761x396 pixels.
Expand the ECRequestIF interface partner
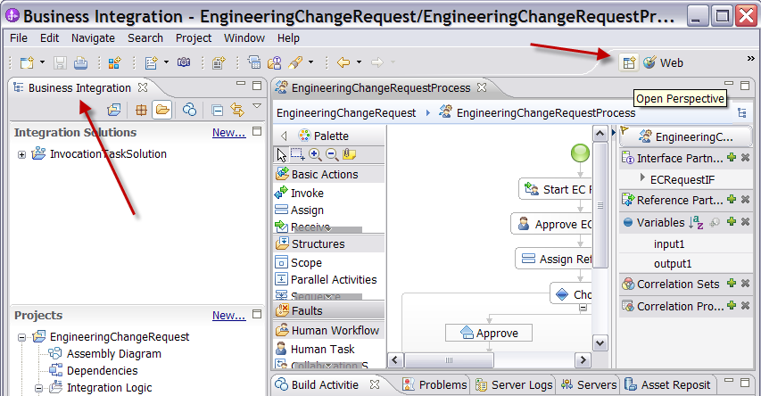click(x=642, y=178)
